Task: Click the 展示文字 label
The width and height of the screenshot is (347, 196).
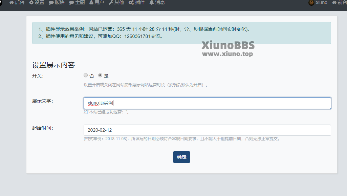Action: coord(43,101)
